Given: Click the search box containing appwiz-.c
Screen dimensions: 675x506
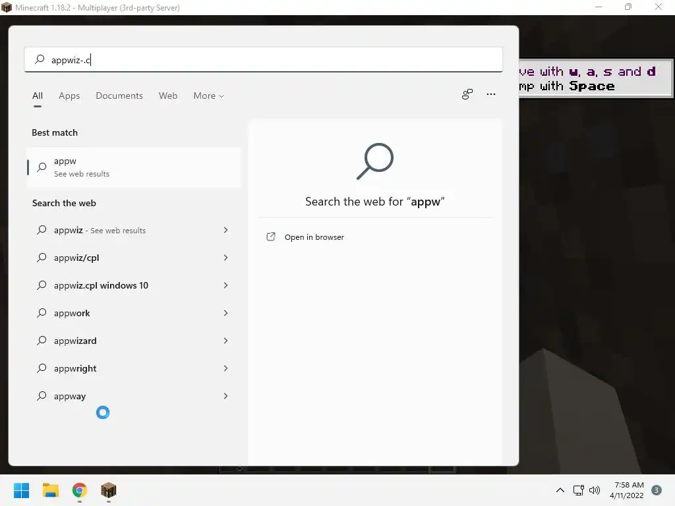Looking at the screenshot, I should [x=264, y=59].
